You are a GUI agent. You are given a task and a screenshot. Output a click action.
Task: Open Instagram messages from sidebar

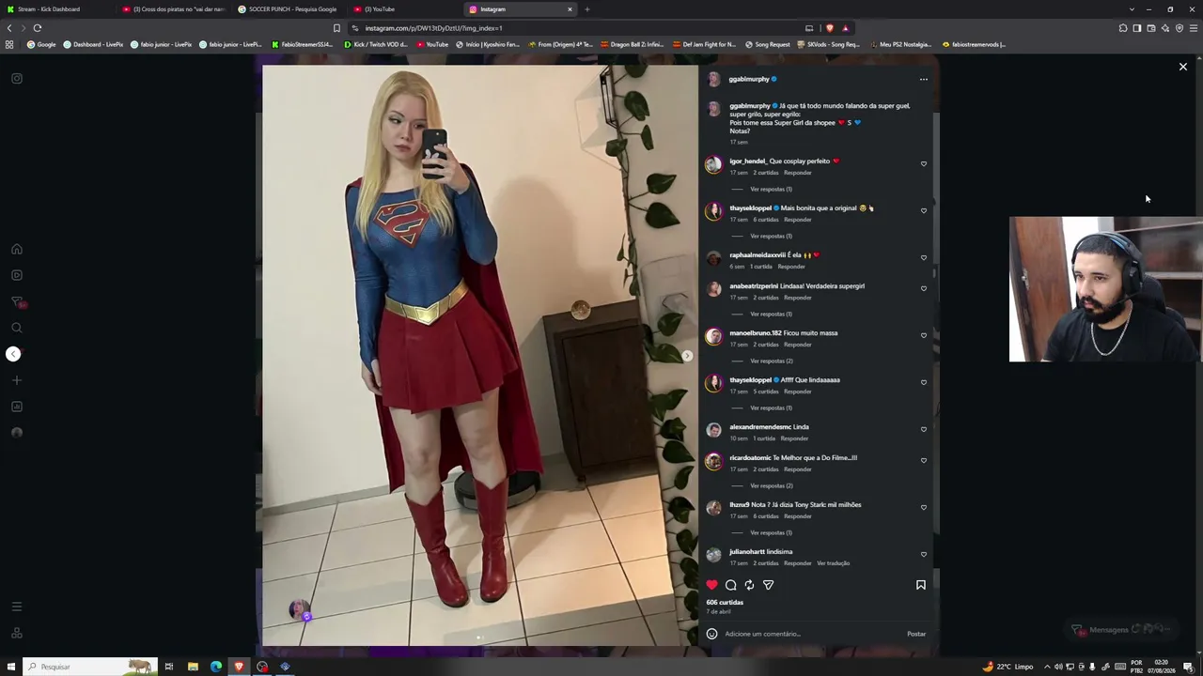pos(17,301)
